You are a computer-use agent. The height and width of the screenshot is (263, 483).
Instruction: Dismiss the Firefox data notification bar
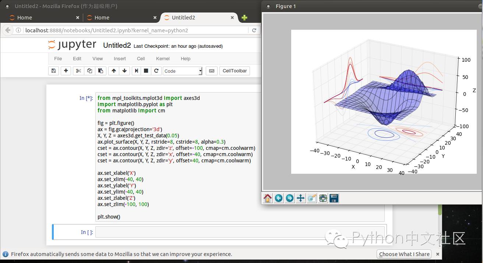point(438,254)
